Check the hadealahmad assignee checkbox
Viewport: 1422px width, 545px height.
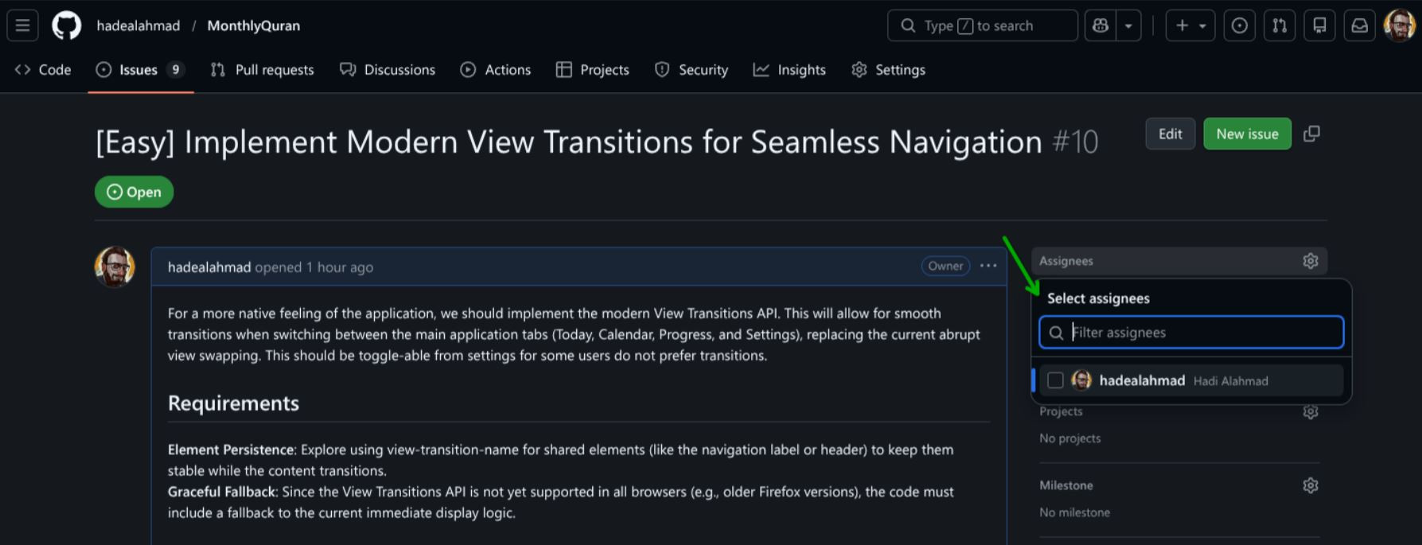pos(1055,380)
